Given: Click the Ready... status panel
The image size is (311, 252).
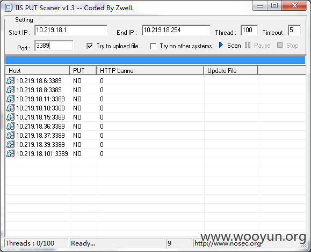Looking at the screenshot, I should point(118,243).
